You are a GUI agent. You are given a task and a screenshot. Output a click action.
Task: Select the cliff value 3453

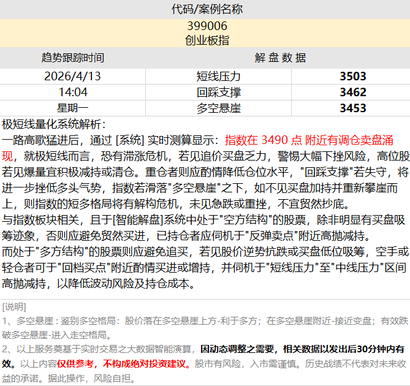(x=352, y=108)
